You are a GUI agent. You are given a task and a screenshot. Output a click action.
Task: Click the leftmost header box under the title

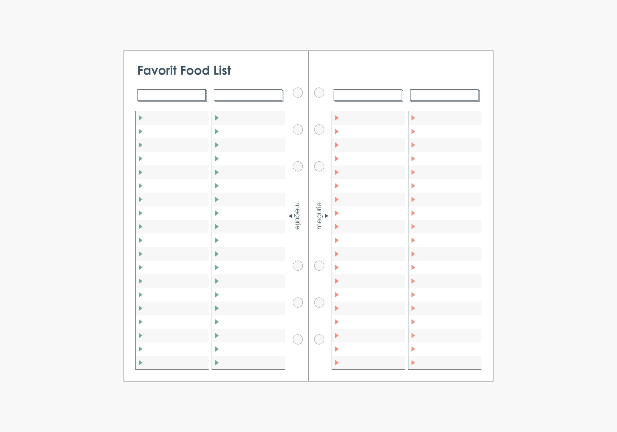tap(172, 95)
